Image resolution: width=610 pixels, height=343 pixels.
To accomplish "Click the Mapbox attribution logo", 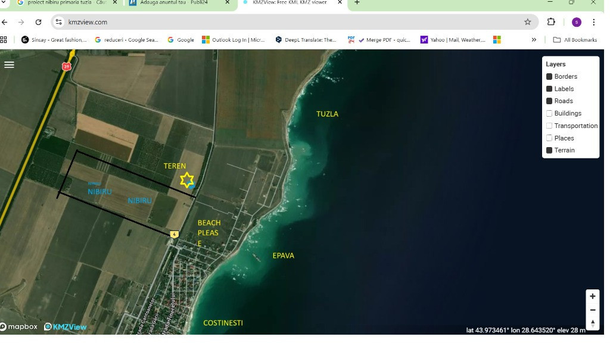I will pyautogui.click(x=18, y=326).
